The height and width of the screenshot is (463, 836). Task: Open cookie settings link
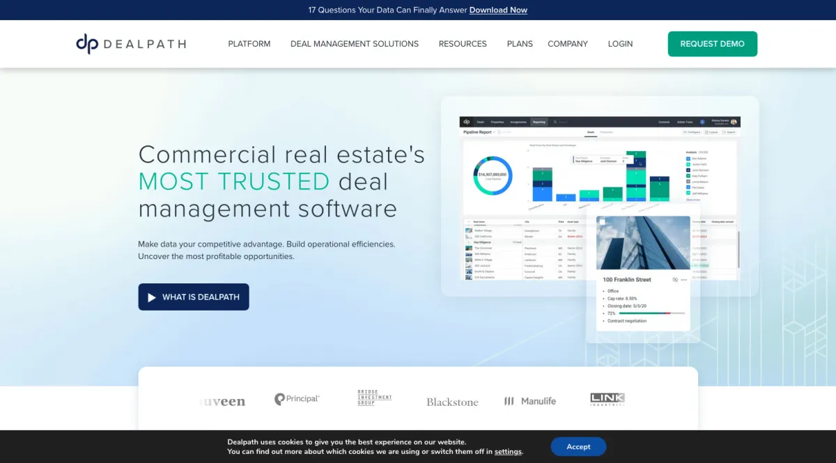point(508,452)
